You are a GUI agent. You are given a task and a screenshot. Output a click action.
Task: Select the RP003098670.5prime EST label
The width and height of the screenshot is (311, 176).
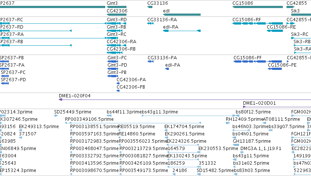coord(94,171)
